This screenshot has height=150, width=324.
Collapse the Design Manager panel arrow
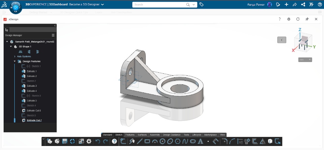point(55,26)
